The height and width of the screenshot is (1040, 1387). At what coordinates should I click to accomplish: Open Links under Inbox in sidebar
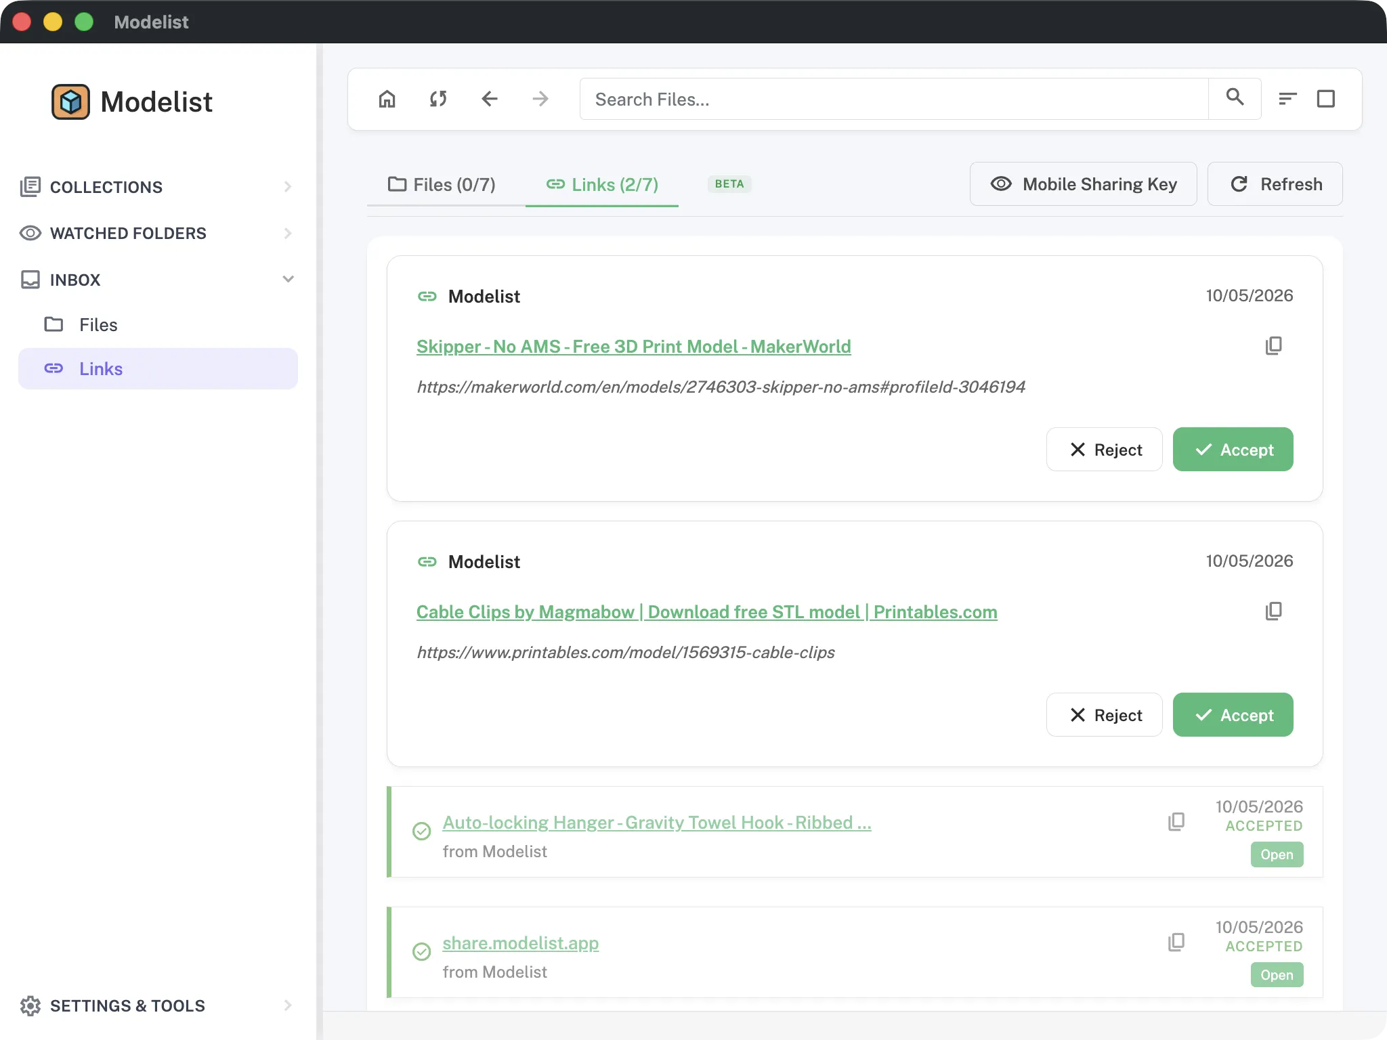click(x=158, y=369)
